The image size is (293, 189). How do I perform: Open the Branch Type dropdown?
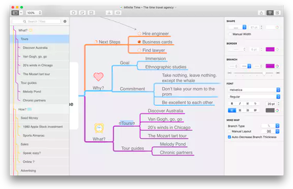[x=270, y=126]
